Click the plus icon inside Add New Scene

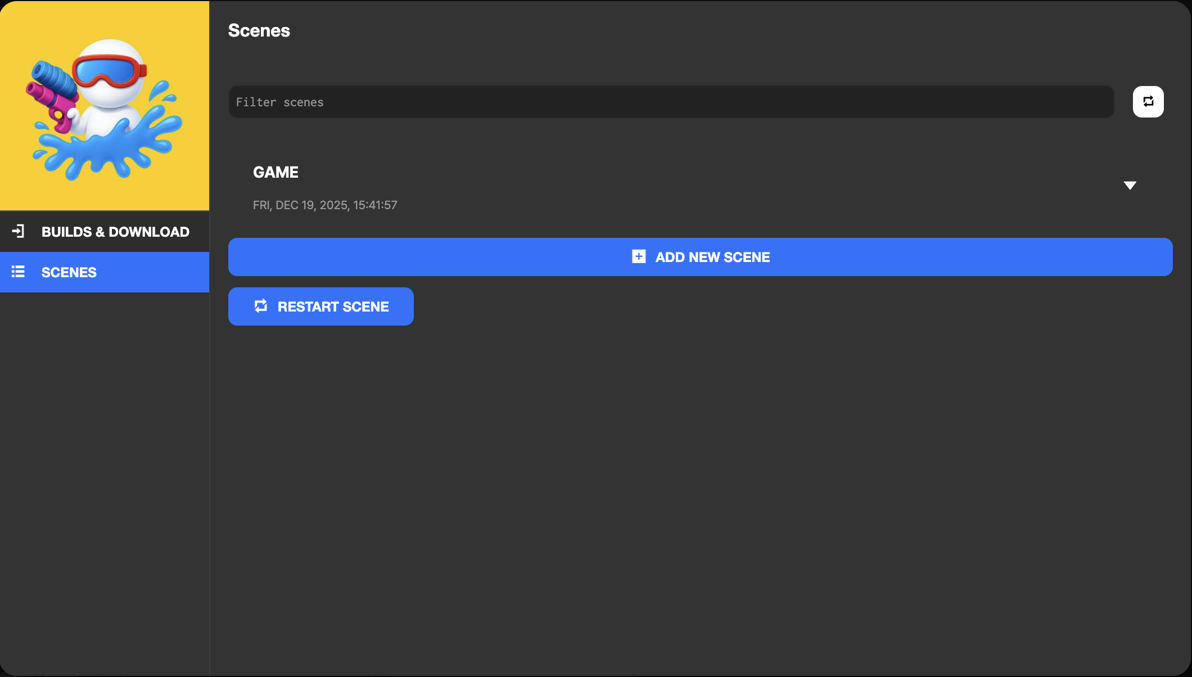tap(638, 256)
